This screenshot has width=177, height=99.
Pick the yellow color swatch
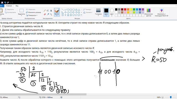[x=131, y=9]
